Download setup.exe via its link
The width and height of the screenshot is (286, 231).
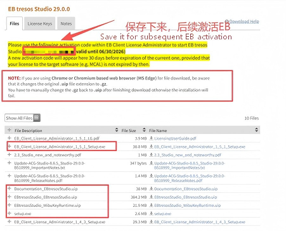(x=162, y=214)
